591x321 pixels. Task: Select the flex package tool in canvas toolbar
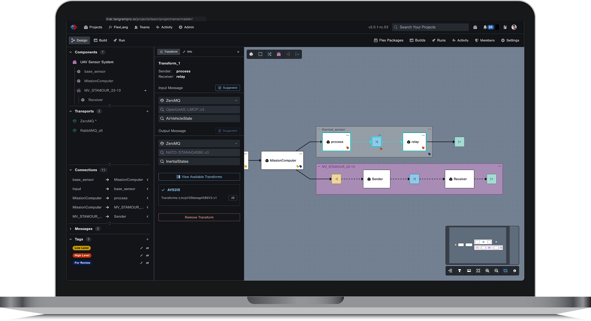click(x=279, y=54)
